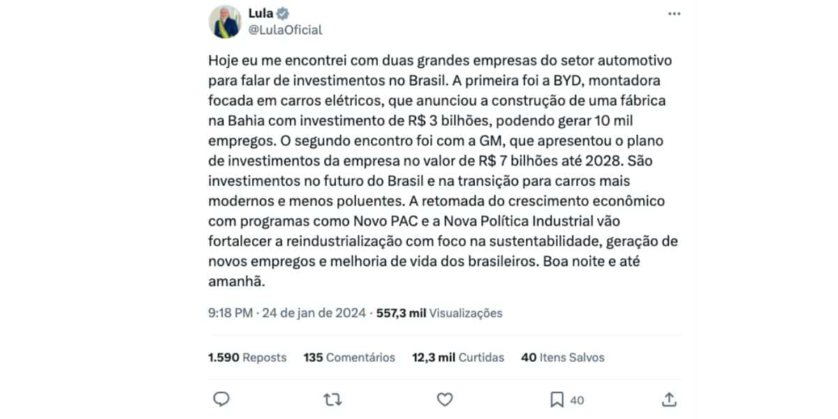Image resolution: width=838 pixels, height=419 pixels.
Task: Click Lula's profile avatar photo
Action: 226,22
